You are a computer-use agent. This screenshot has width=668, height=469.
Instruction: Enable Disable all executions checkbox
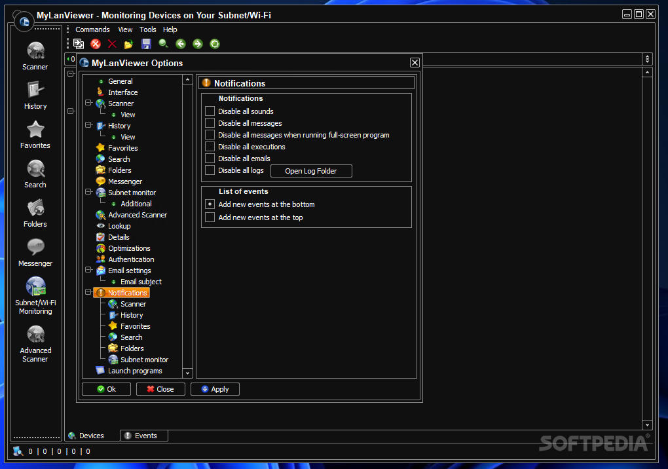[x=210, y=147]
